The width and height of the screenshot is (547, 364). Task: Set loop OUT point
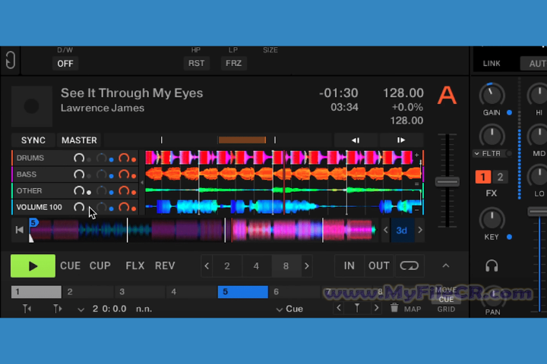pyautogui.click(x=379, y=265)
